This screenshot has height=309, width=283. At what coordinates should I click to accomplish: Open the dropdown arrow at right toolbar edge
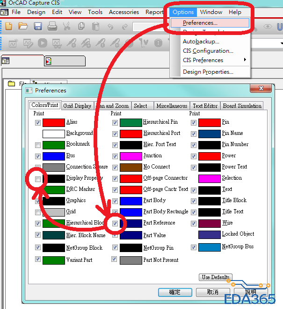tap(282, 43)
